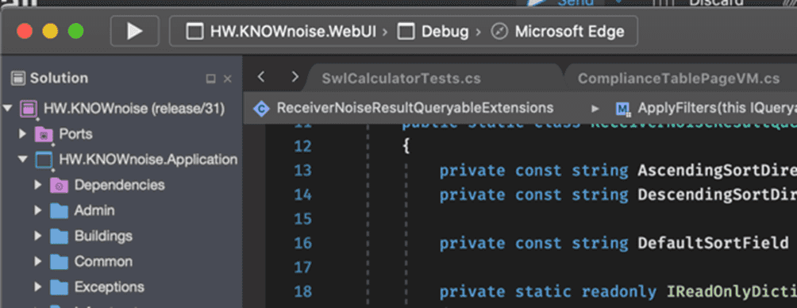Click the Solution panel icon
Viewport: 797px width, 308px height.
point(17,79)
